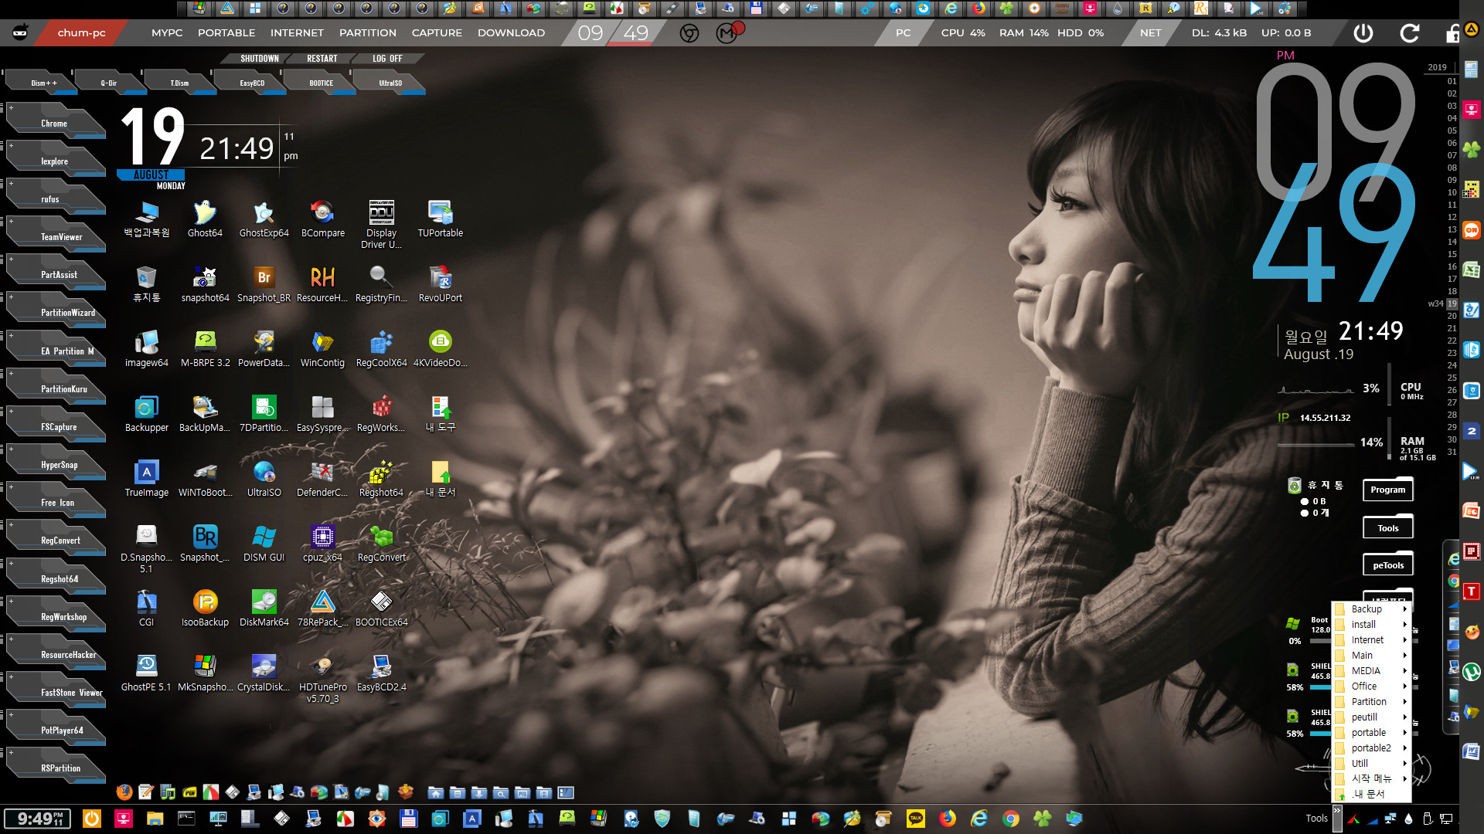Open the DiskMark64 desktop icon

pyautogui.click(x=264, y=609)
